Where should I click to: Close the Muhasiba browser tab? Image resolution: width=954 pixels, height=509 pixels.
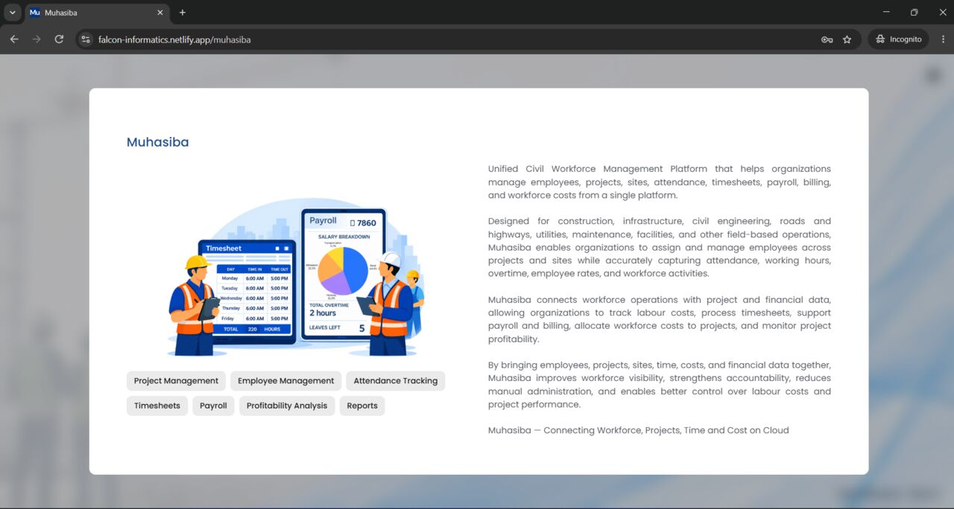[x=160, y=13]
